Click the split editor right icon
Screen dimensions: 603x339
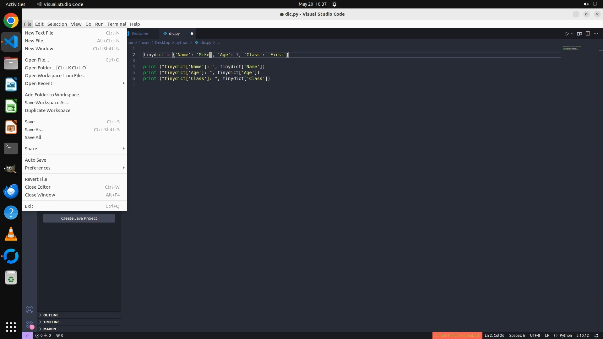pos(588,34)
